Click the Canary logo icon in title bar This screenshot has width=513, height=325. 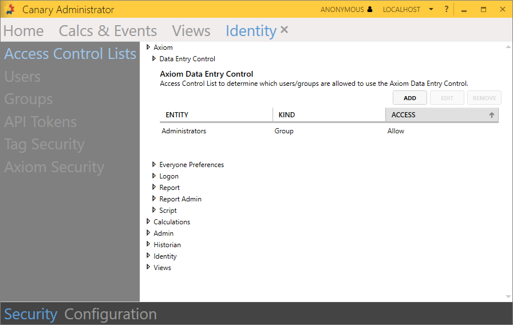click(10, 9)
